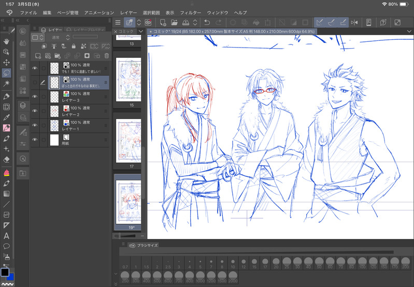Open the layer blending mode 通常 dropdown
Screen dimensions: 414x287
pyautogui.click(x=60, y=37)
